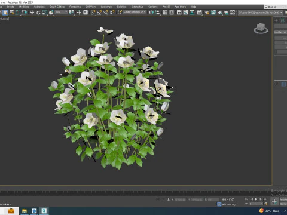The image size is (287, 215).
Task: Select the Select Object tool
Action: [x=5, y=13]
